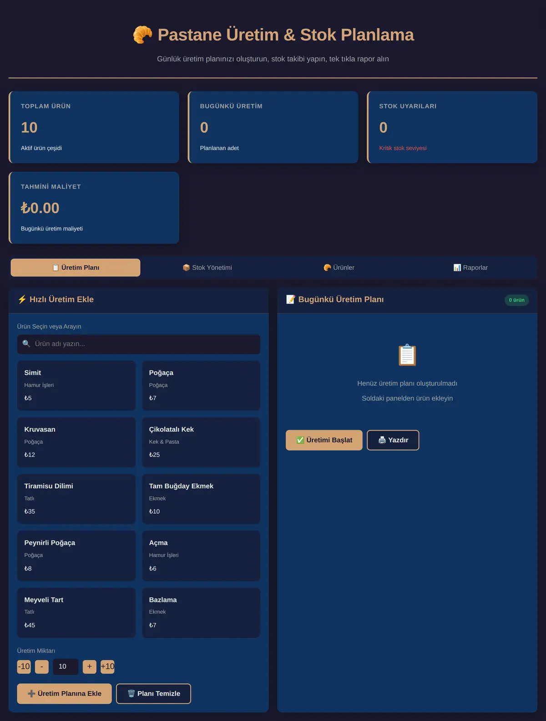Click the 0 ürün count badge
Viewport: 546px width, 721px height.
point(516,300)
